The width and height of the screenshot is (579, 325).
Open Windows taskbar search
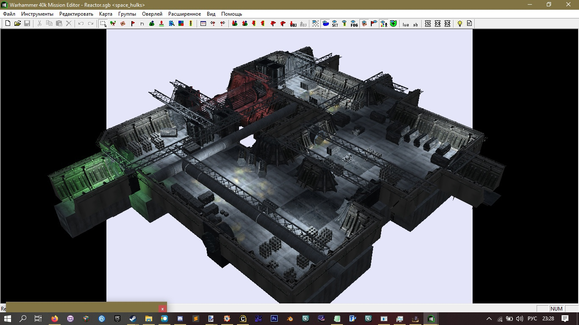point(23,319)
